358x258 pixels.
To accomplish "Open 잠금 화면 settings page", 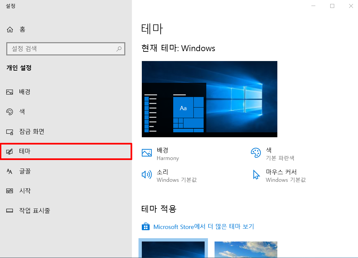I will point(32,132).
